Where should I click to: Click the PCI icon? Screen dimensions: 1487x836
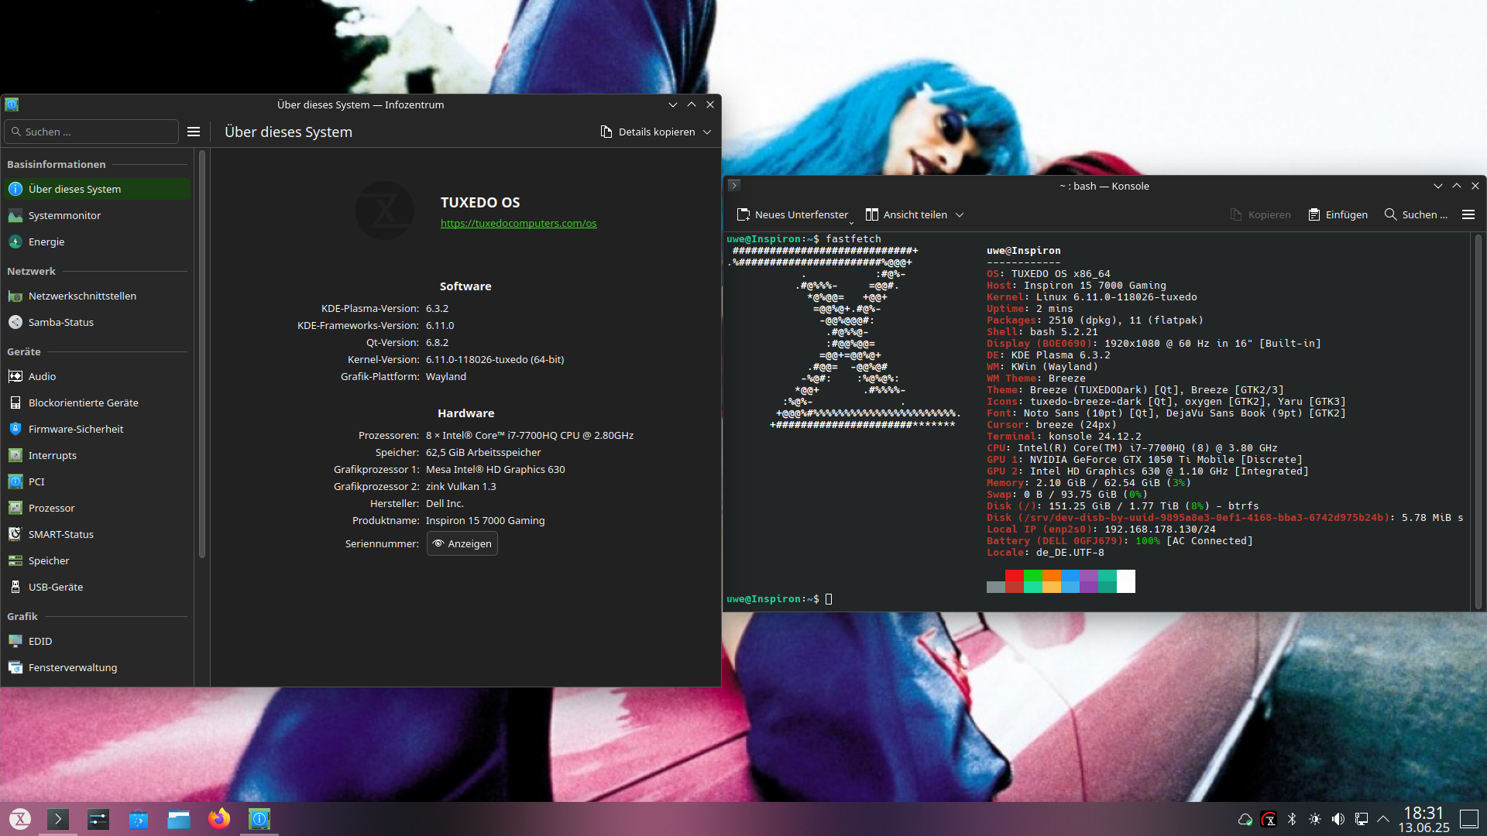pyautogui.click(x=15, y=481)
